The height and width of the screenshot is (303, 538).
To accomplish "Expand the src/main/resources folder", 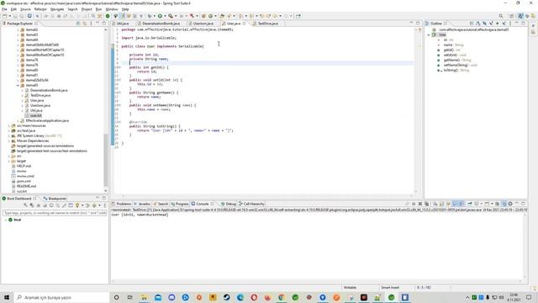I will [9, 125].
